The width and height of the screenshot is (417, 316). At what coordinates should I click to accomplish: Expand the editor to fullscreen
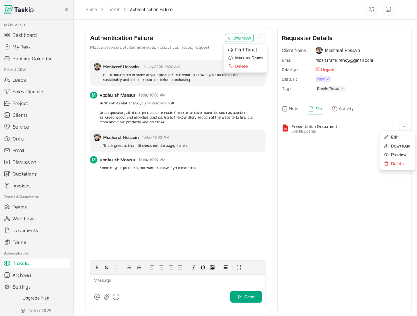[x=239, y=268]
